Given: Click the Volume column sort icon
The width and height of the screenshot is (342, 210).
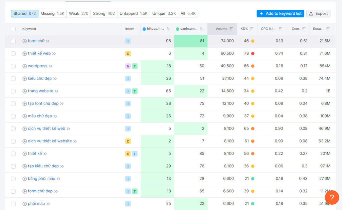Looking at the screenshot, I should click(231, 29).
